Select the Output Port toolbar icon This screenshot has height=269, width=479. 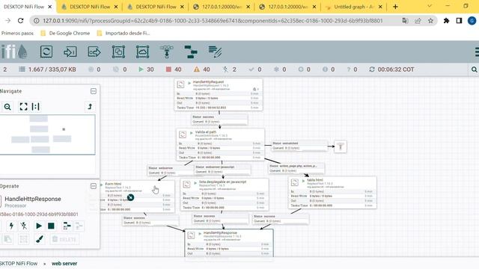tap(94, 52)
